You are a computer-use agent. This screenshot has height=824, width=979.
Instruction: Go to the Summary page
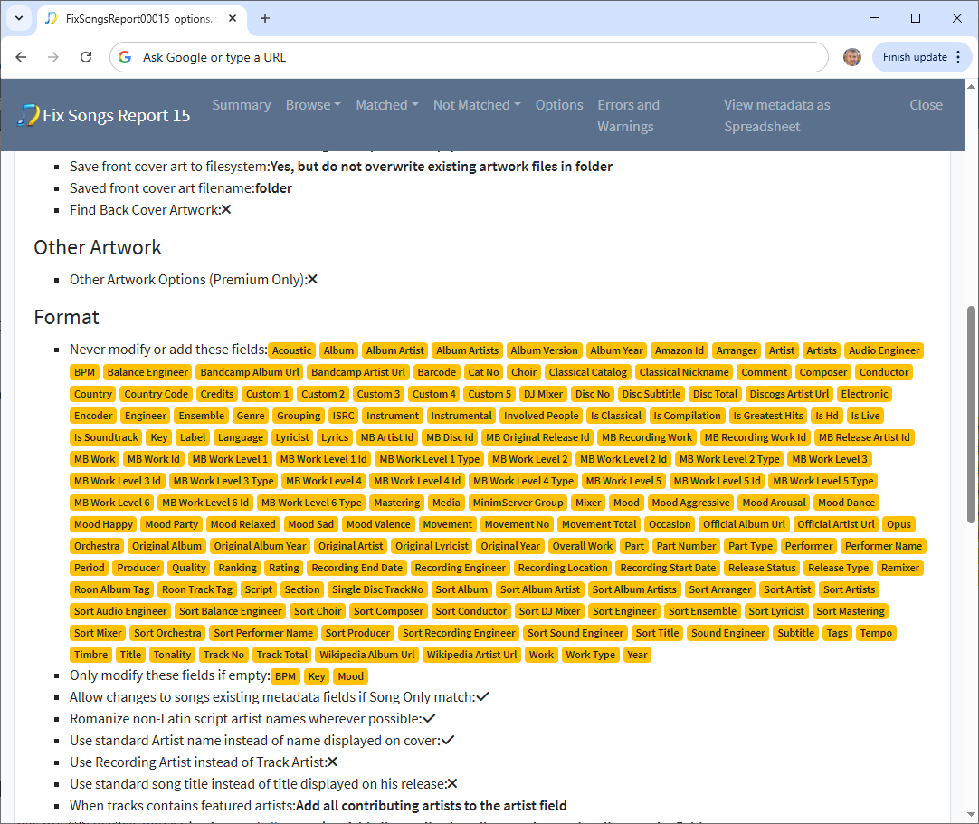coord(241,105)
